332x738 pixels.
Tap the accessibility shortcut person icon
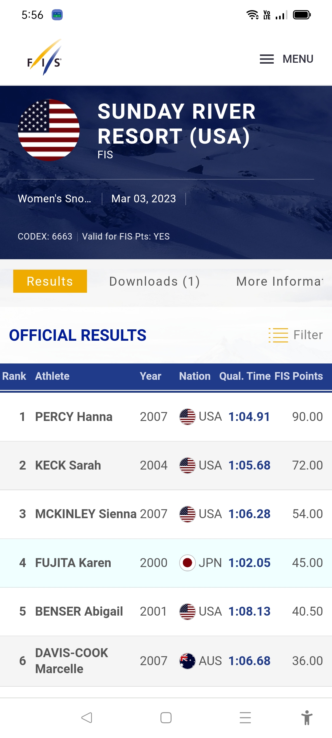pos(306,718)
